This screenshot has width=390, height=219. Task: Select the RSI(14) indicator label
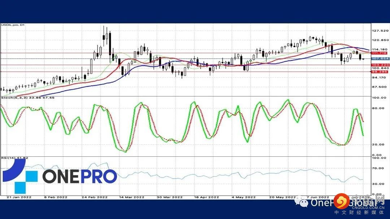(15, 158)
